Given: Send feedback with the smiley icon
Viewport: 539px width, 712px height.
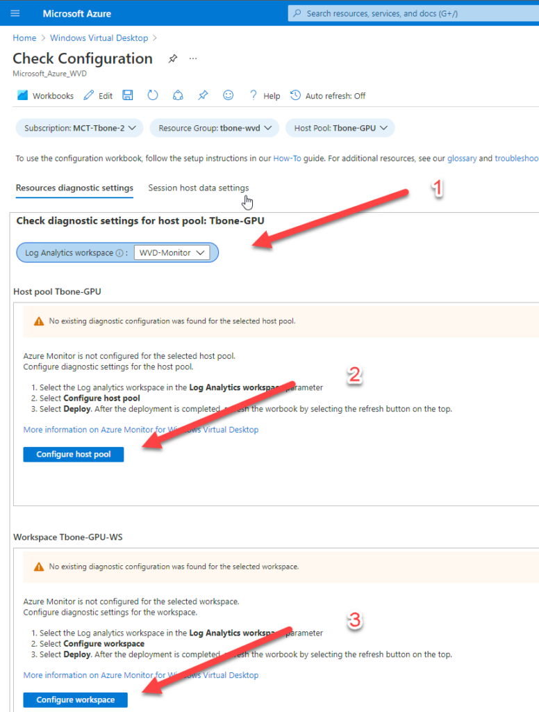Looking at the screenshot, I should click(229, 95).
